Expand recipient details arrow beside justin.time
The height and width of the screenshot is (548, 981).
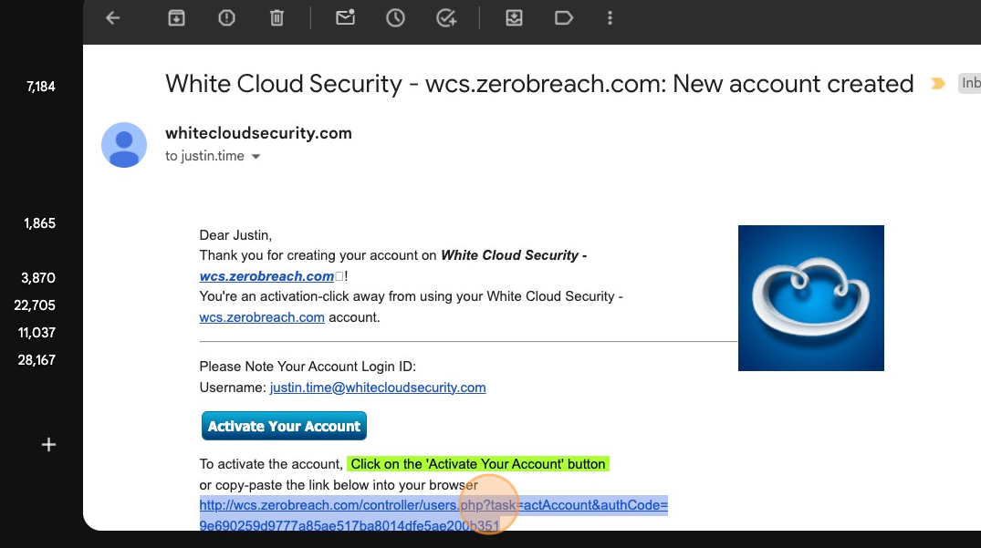coord(256,157)
